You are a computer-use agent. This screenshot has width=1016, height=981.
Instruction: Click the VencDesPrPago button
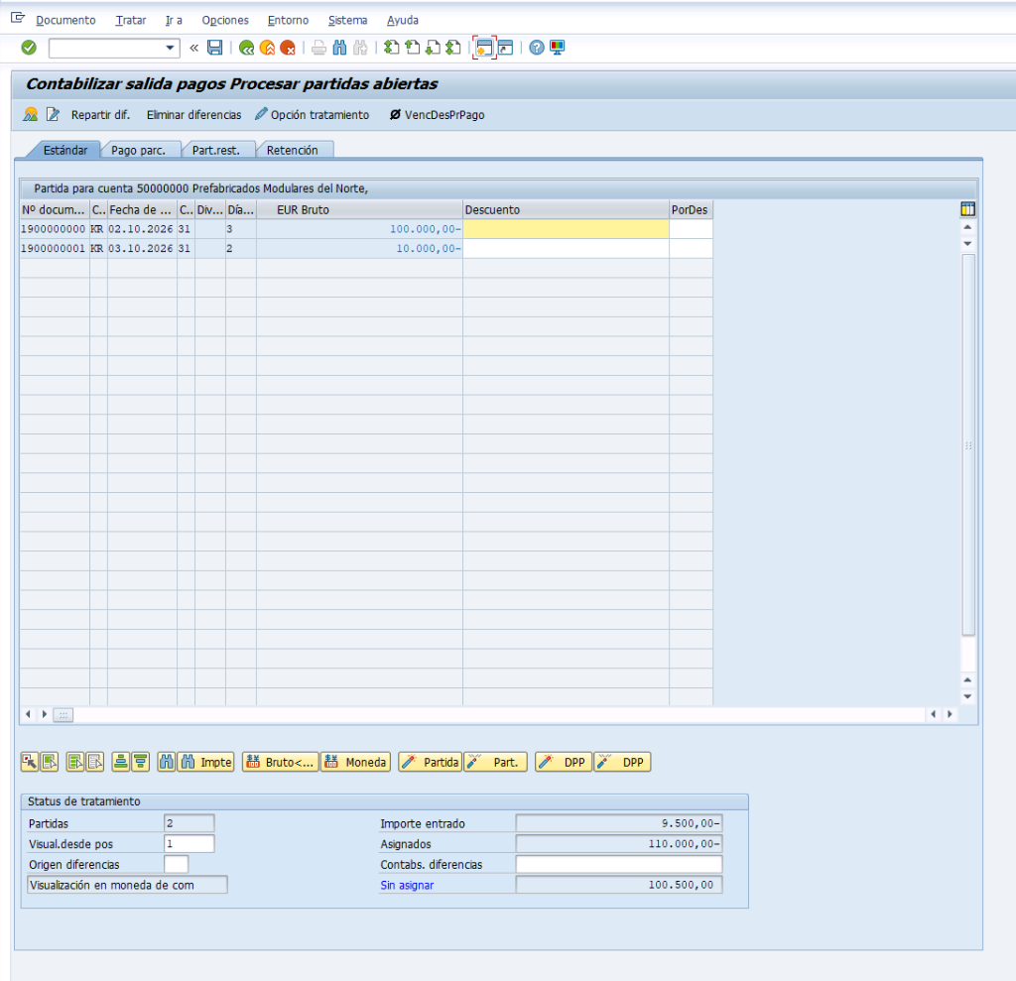tap(437, 115)
